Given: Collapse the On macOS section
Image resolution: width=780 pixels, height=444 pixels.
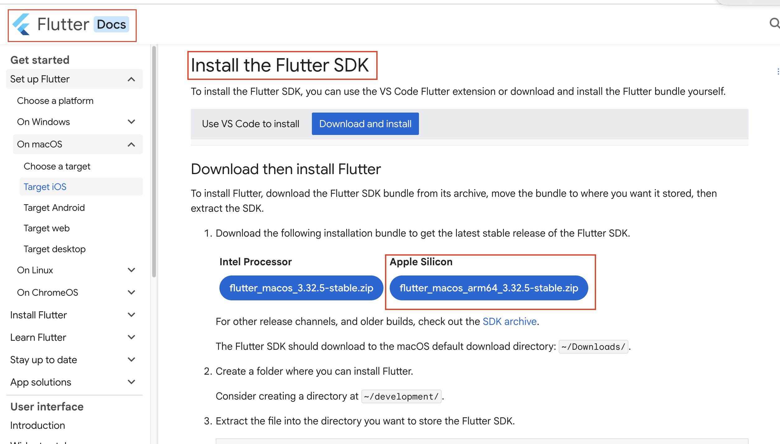Looking at the screenshot, I should pos(131,144).
